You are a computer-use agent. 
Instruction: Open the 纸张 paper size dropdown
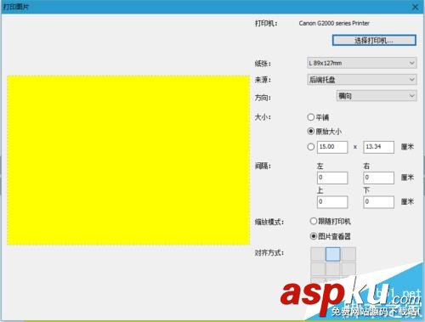(361, 63)
